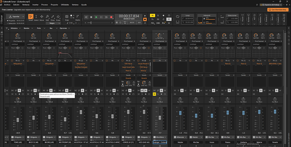This screenshot has height=147, width=291.
Task: Open the Utilidades menu
Action: [x=65, y=5]
